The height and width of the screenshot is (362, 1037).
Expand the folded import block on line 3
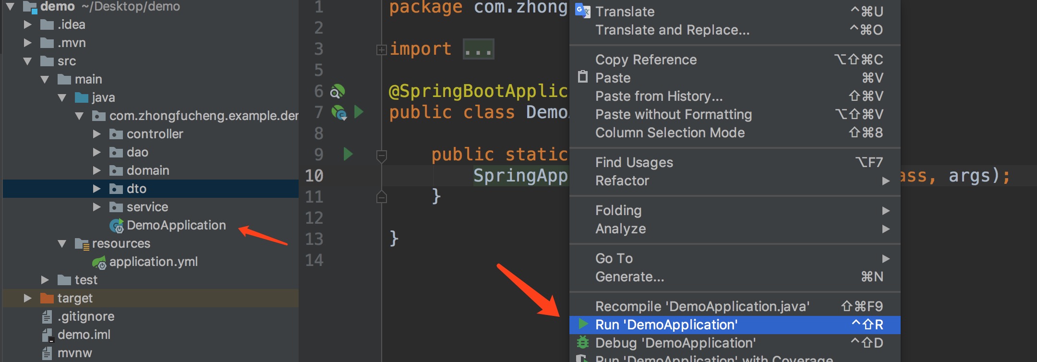[382, 49]
